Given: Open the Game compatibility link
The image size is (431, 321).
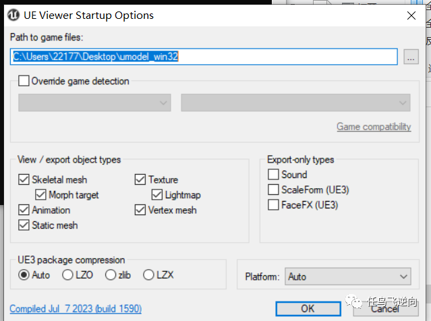Looking at the screenshot, I should pos(374,127).
